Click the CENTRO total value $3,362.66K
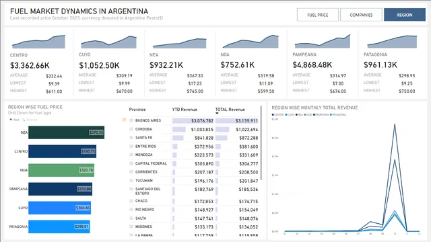Image resolution: width=431 pixels, height=242 pixels. tap(30, 66)
